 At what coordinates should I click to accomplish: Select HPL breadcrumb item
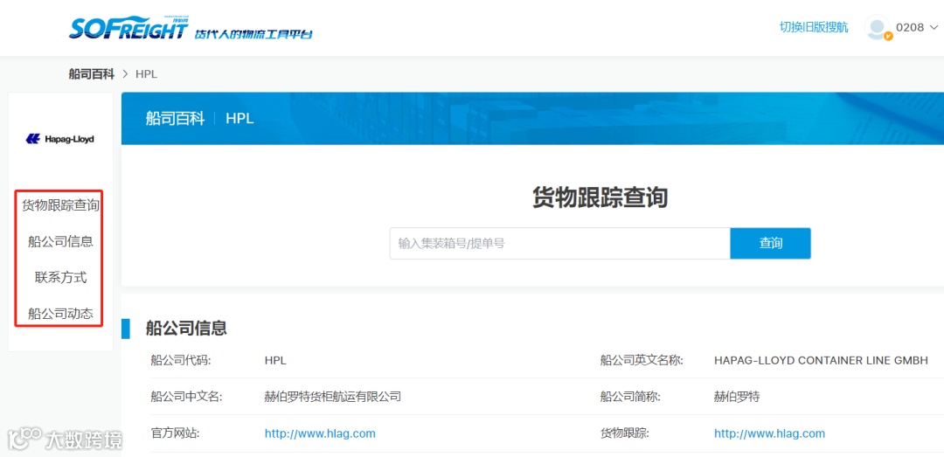pyautogui.click(x=146, y=74)
